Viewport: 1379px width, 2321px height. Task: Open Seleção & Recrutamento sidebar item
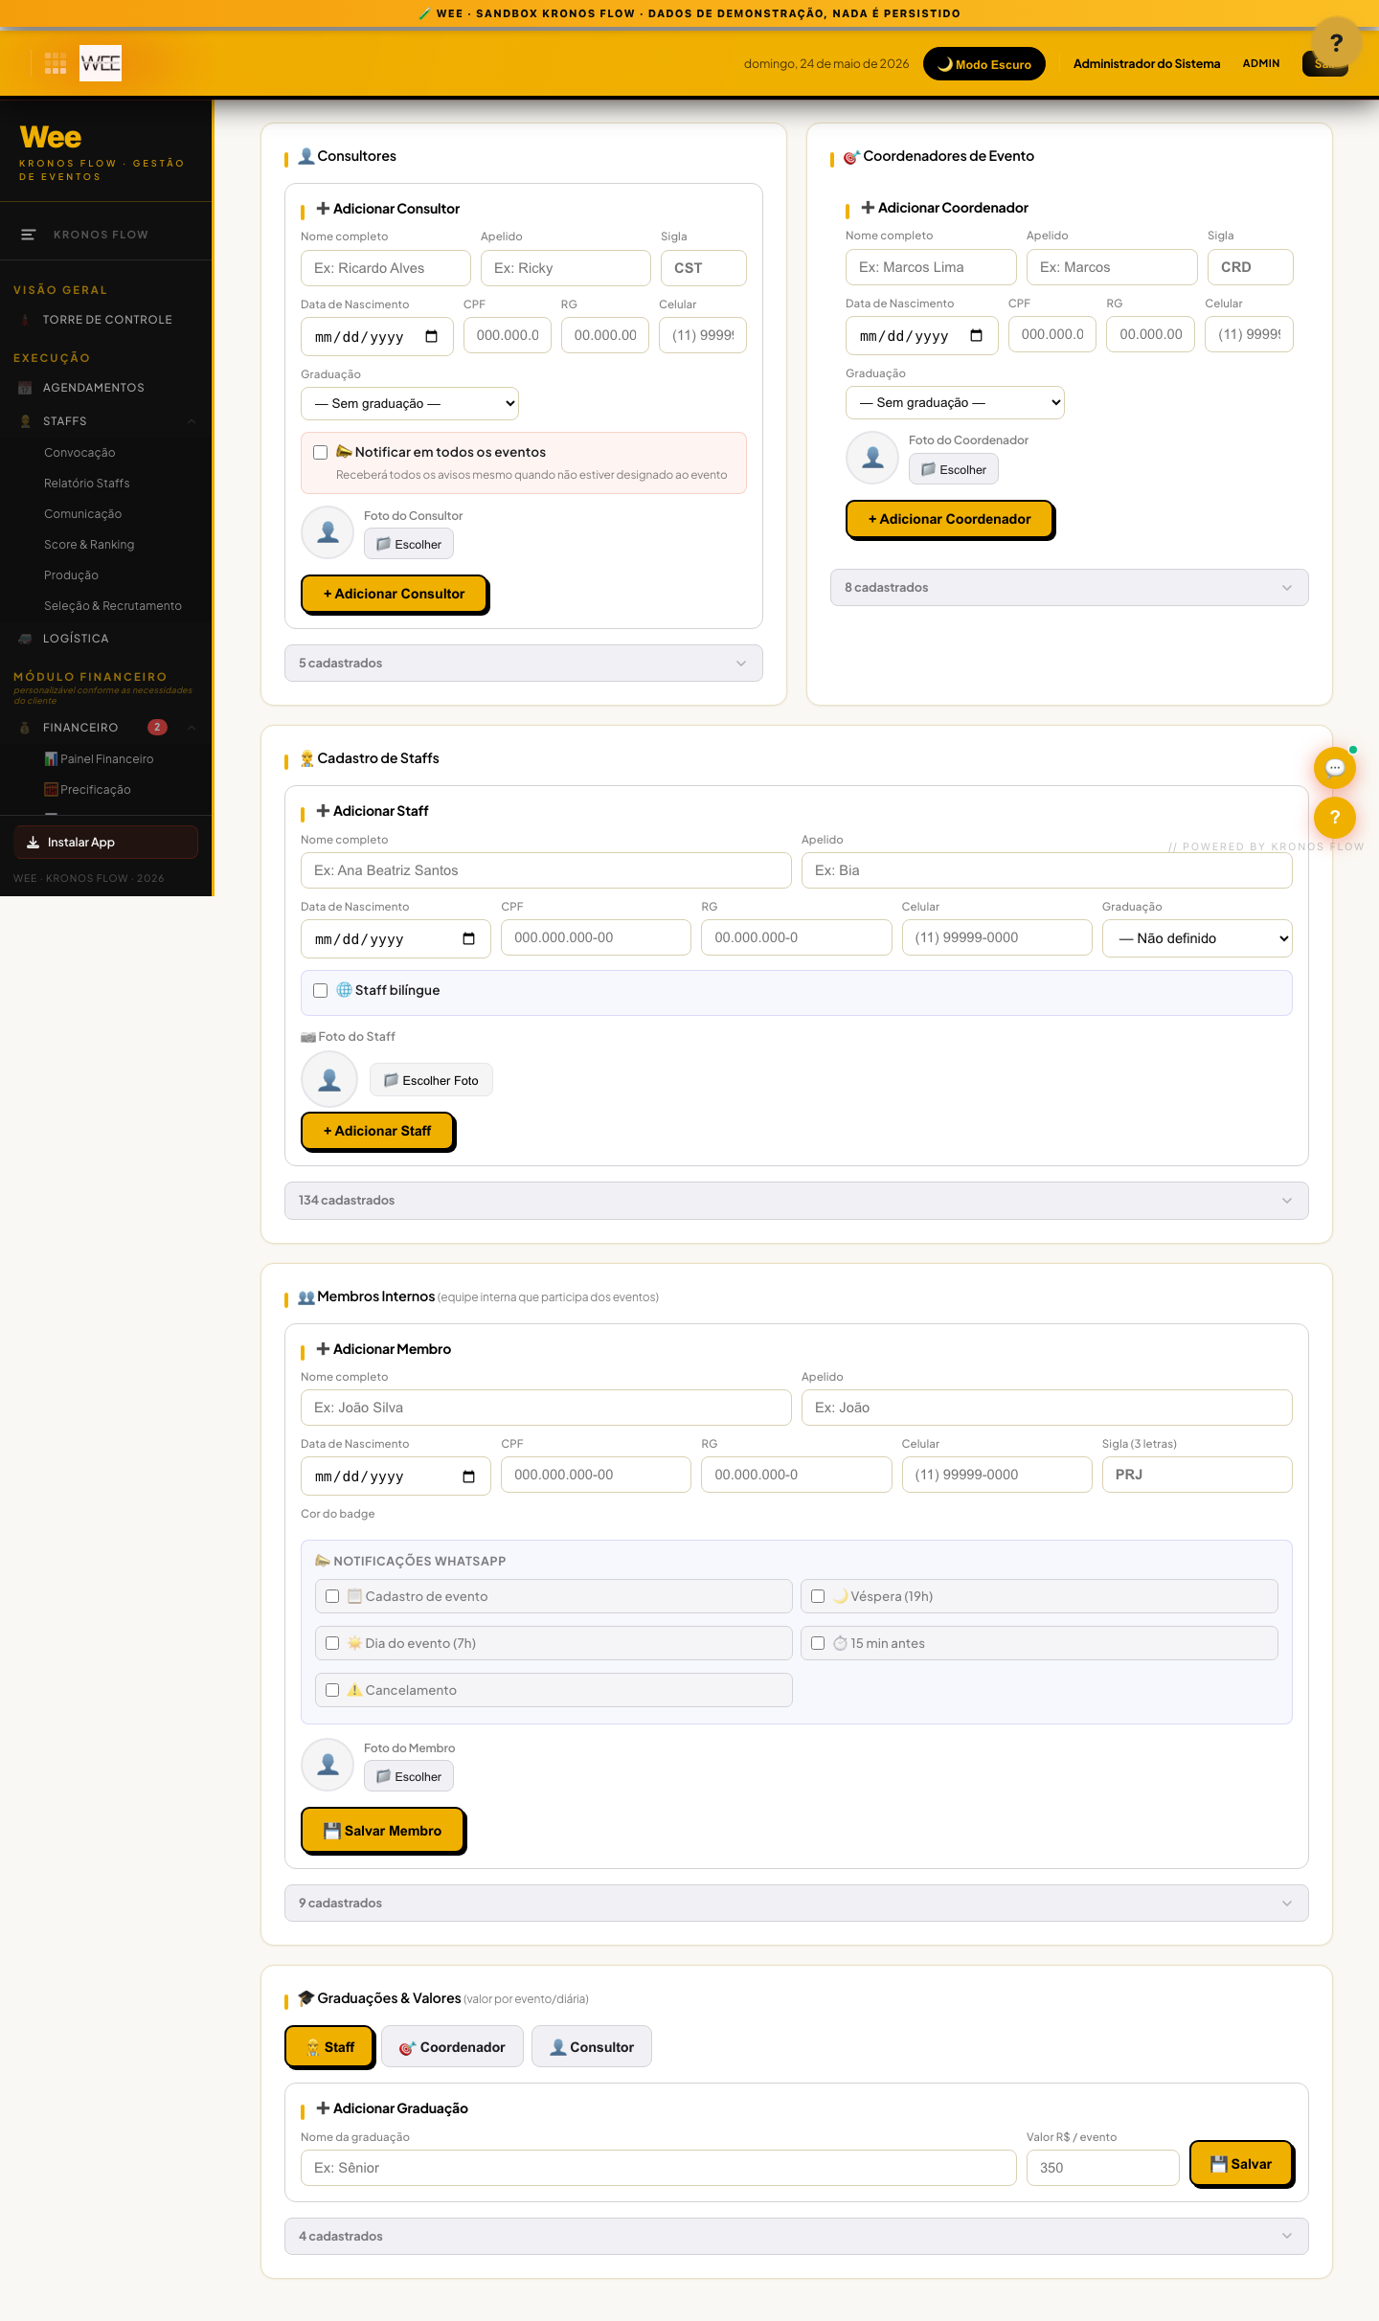(x=113, y=606)
